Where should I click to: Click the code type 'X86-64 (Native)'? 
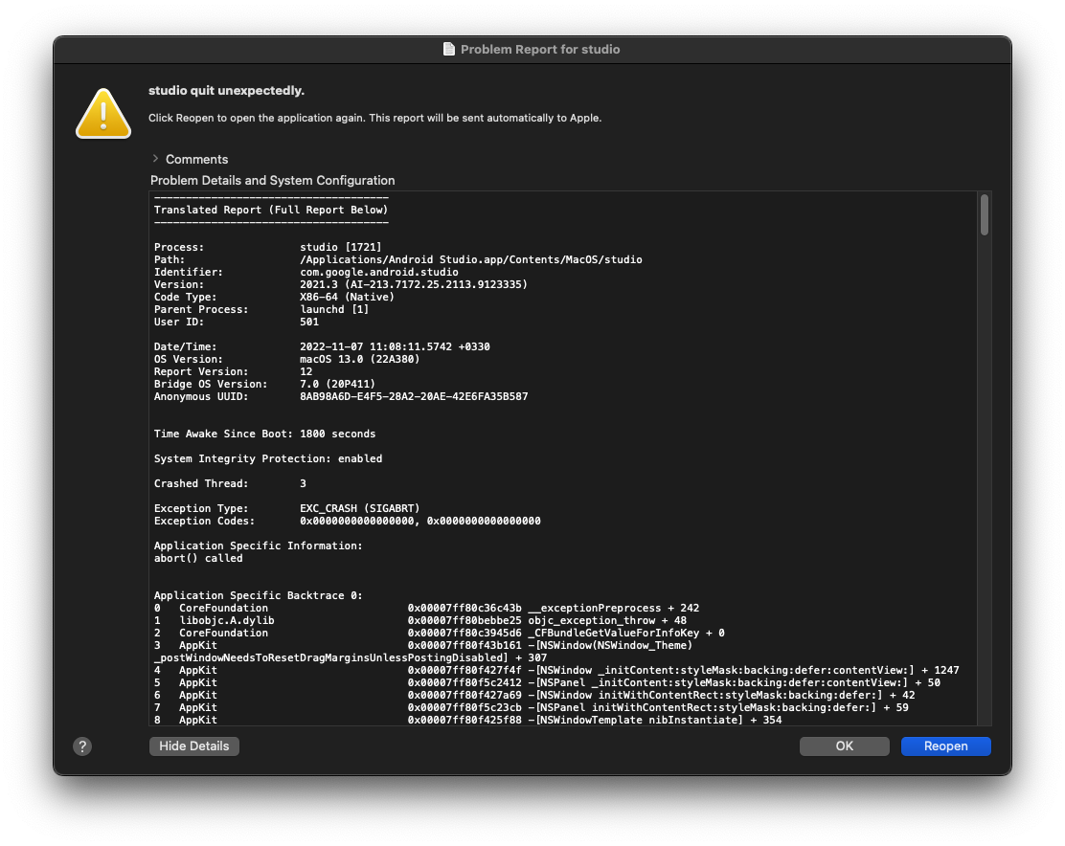347,297
